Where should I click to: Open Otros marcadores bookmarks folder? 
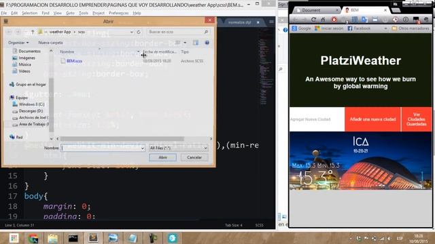(x=411, y=28)
